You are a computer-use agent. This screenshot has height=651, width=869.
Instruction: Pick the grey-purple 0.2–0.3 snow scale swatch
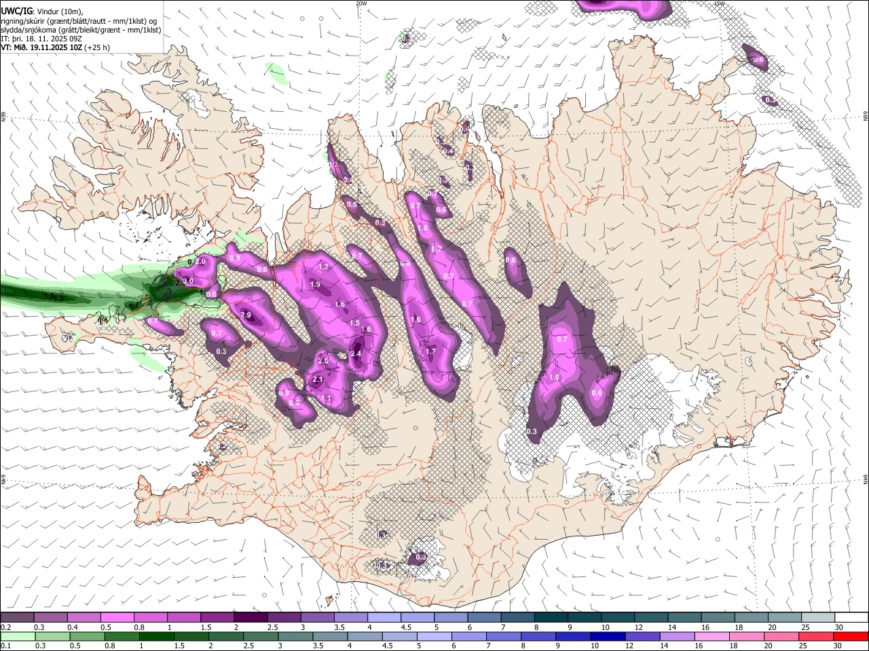pos(18,618)
